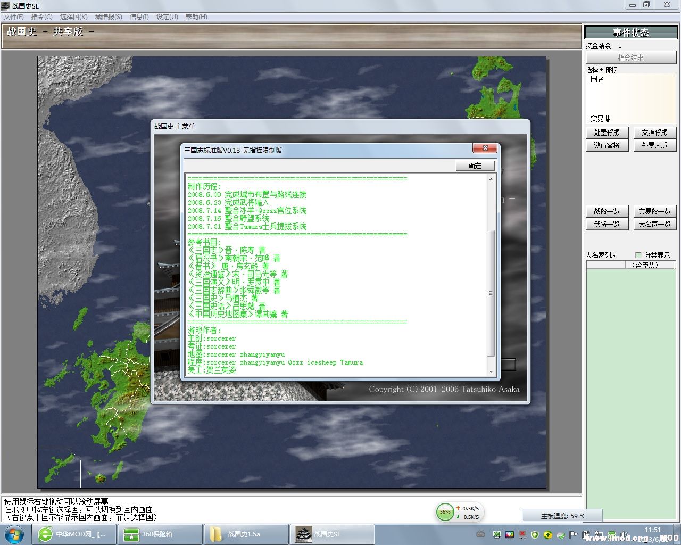Image resolution: width=681 pixels, height=545 pixels.
Task: Switch to the 360保险箱 taskbar app
Action: click(160, 534)
